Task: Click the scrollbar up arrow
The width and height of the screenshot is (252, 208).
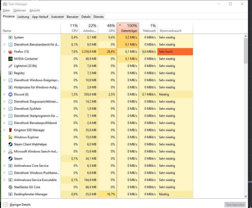Action: (x=246, y=36)
